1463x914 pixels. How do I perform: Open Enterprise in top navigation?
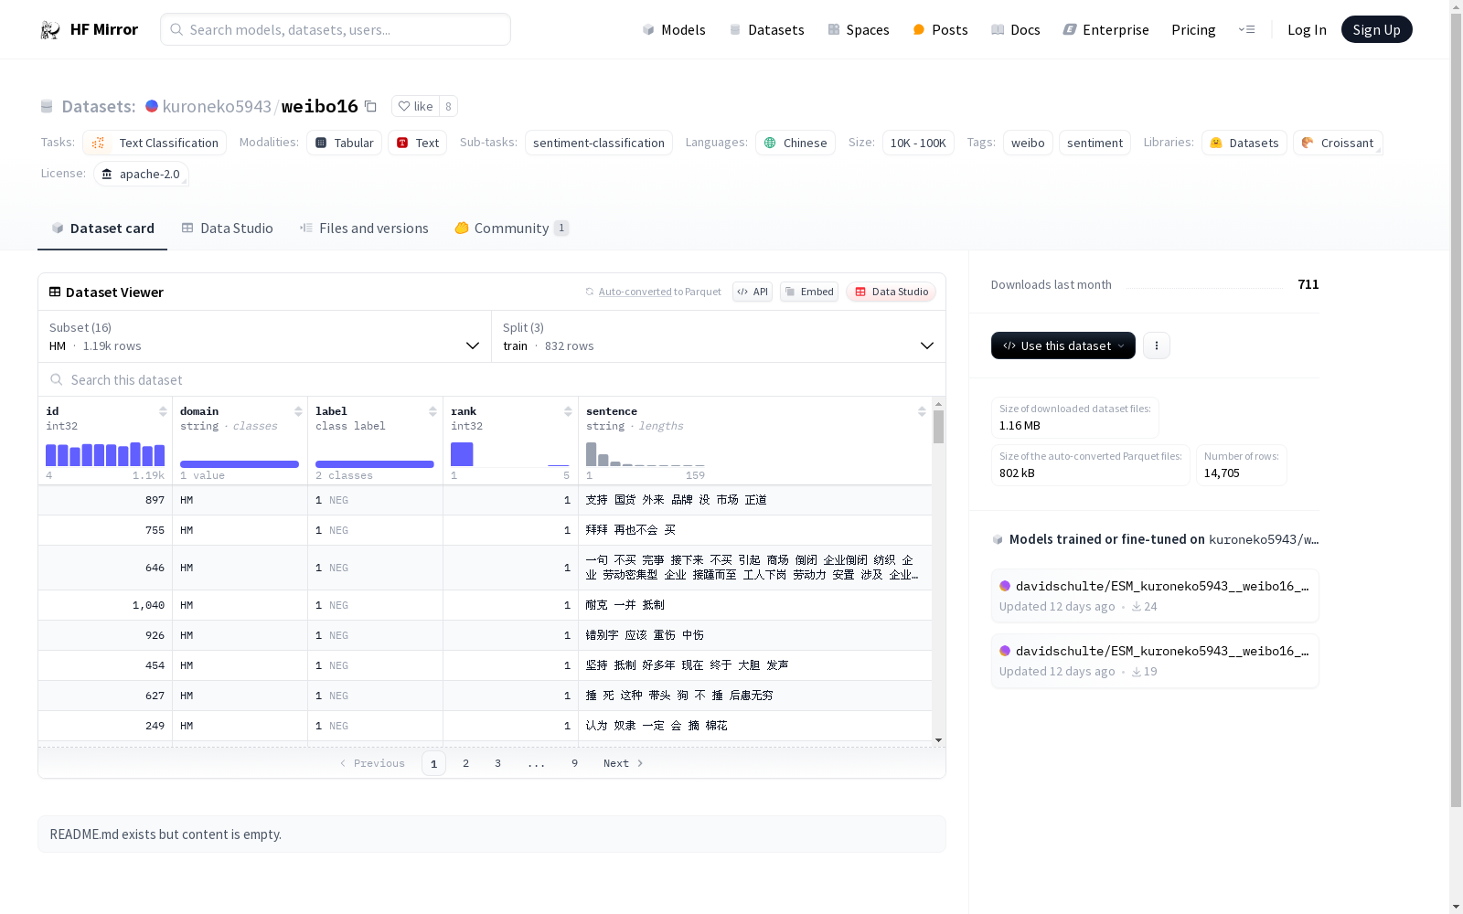pyautogui.click(x=1105, y=29)
